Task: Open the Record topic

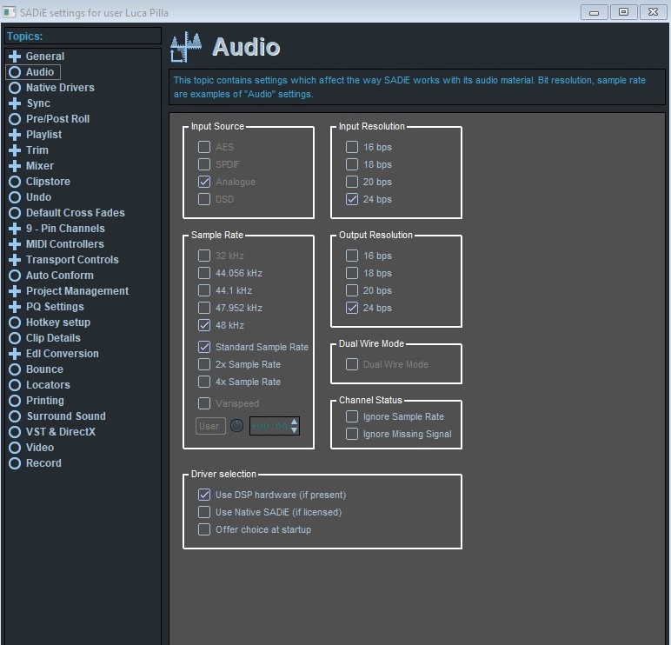Action: tap(43, 463)
